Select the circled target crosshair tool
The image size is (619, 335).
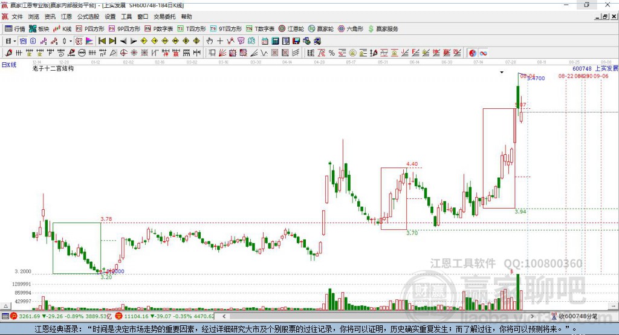(x=123, y=53)
